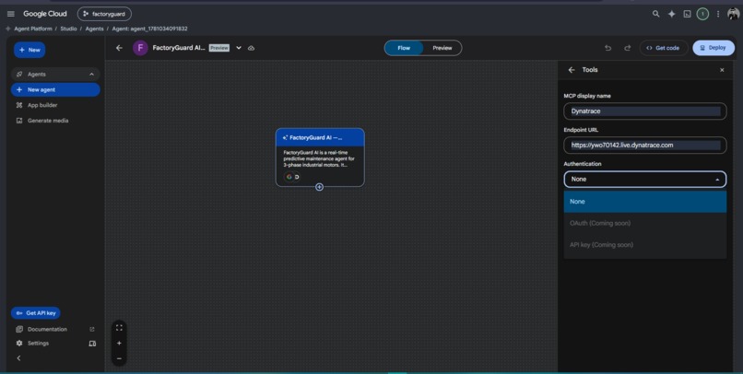
Task: Activate the Cloud Shell terminal icon
Action: (x=687, y=14)
